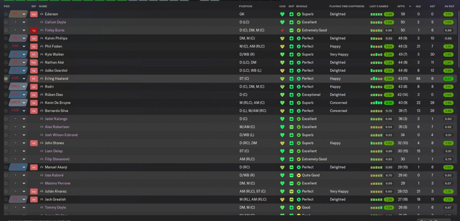Click Finley Burns' red injured condition icon
This screenshot has height=221, width=460.
(x=282, y=30)
